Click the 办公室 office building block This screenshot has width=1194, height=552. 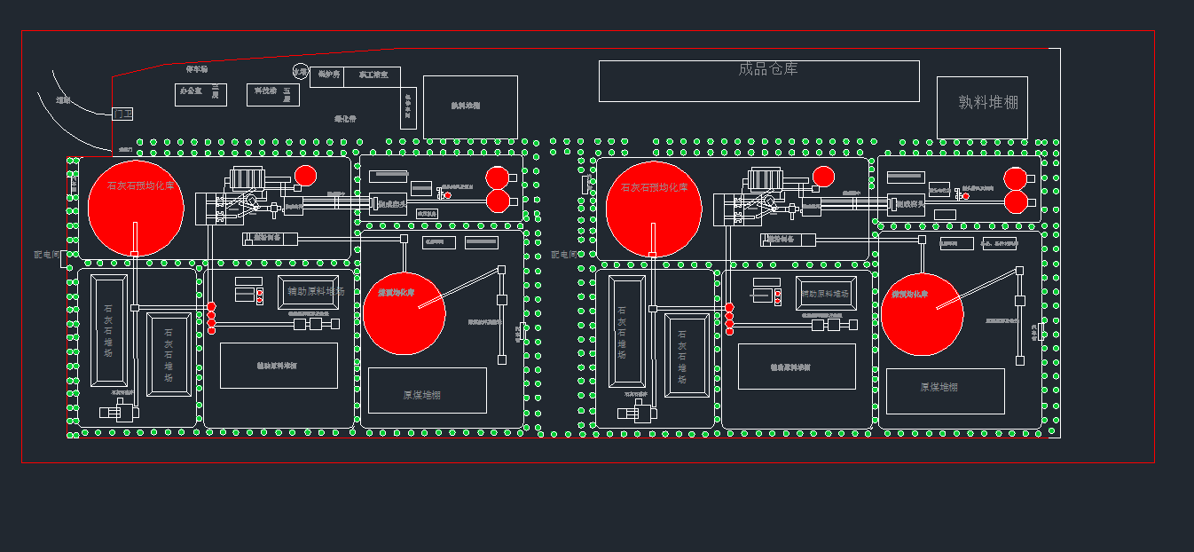(x=200, y=94)
